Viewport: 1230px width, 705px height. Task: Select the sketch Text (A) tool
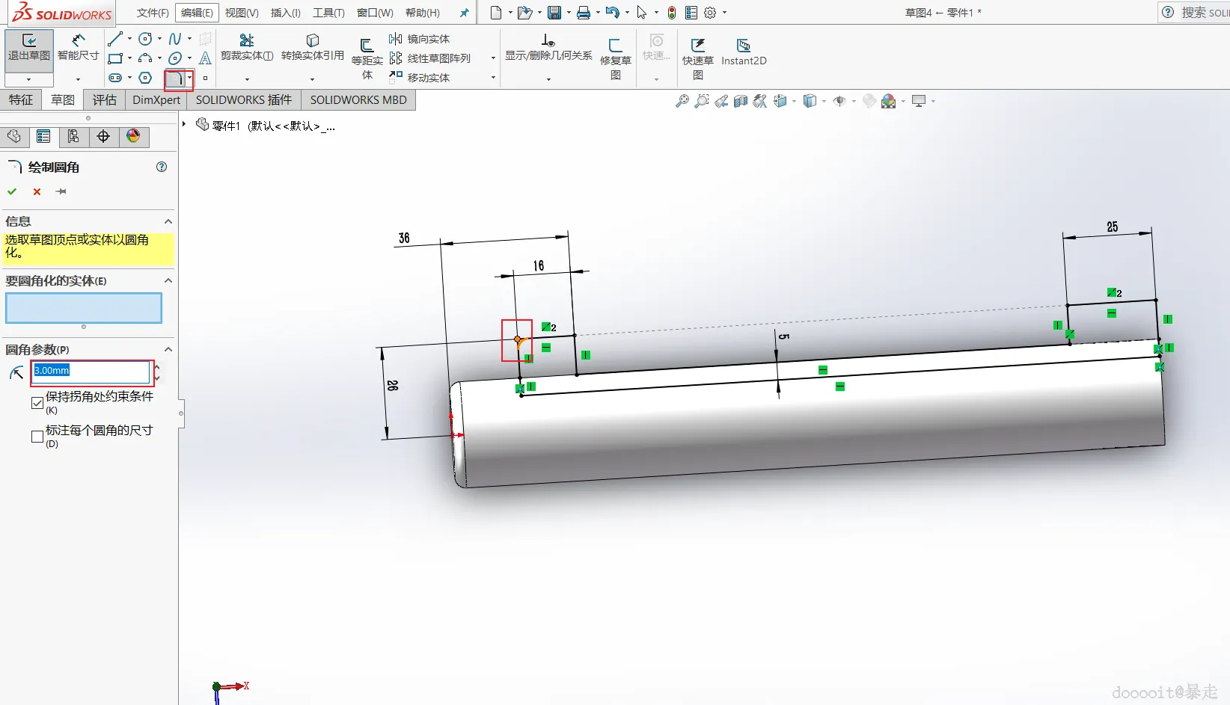point(205,58)
